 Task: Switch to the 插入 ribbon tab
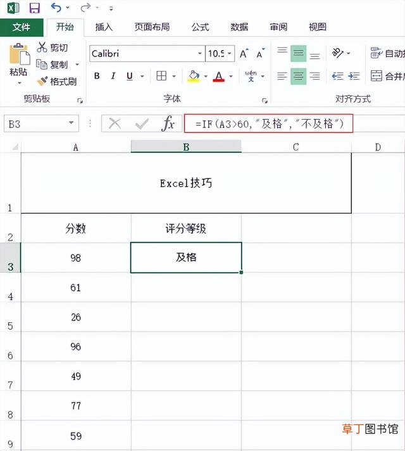[104, 27]
